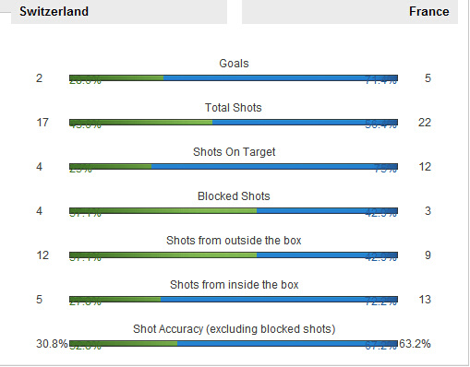This screenshot has height=367, width=470.
Task: Click blue bar for shots outside box
Action: coord(327,255)
